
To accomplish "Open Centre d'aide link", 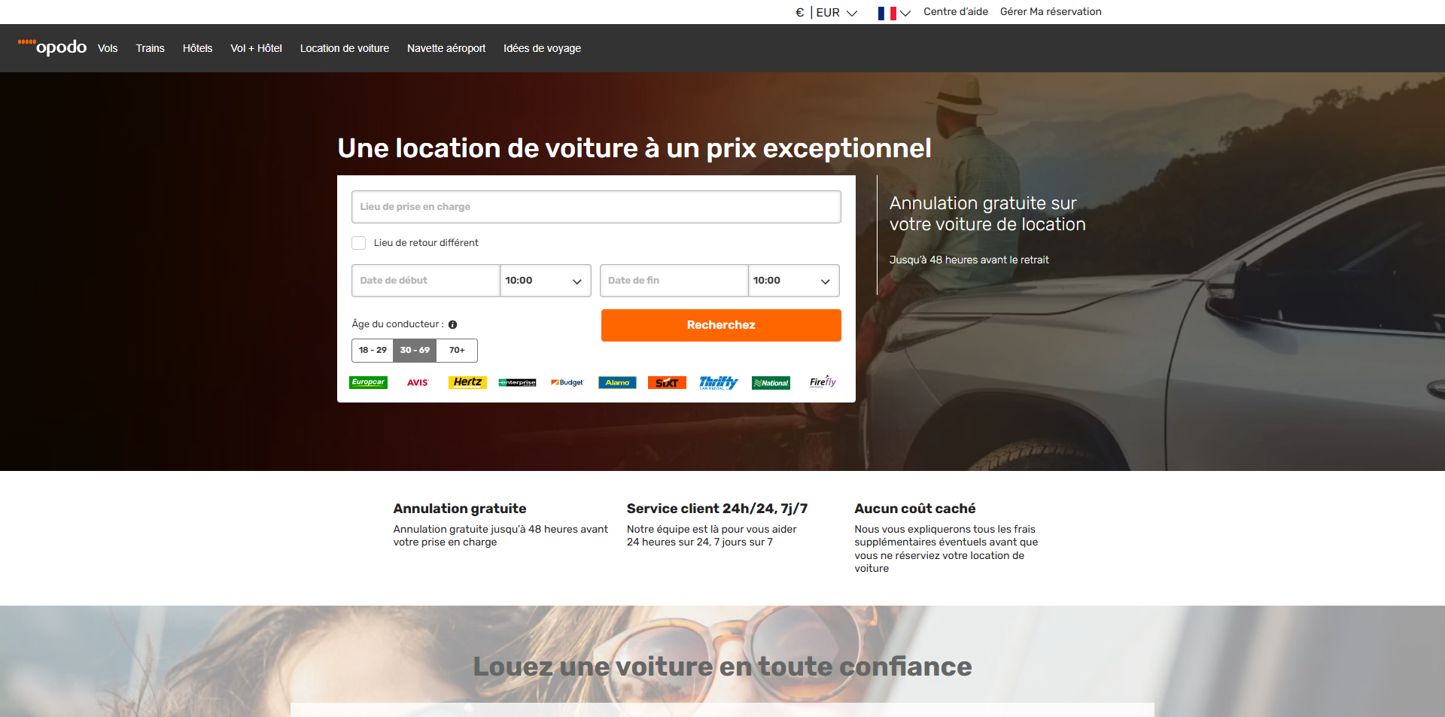I will [x=956, y=11].
